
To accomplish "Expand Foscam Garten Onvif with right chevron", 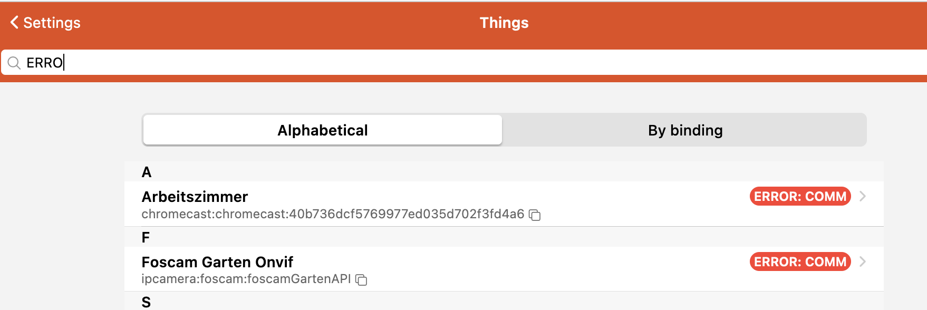I will (863, 262).
